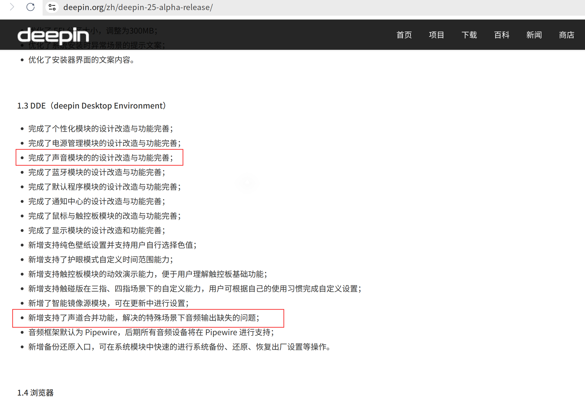The width and height of the screenshot is (585, 402).
Task: Open the 项目 menu item
Action: click(437, 35)
